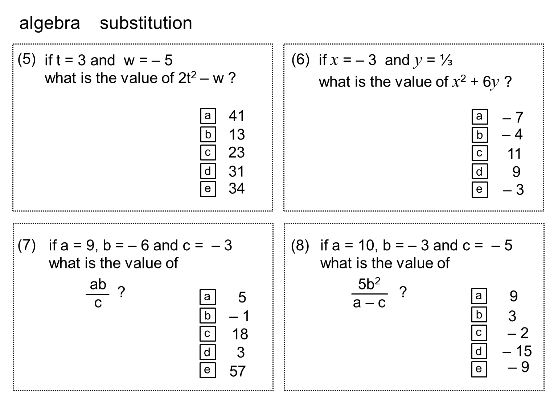Image resolution: width=558 pixels, height=405 pixels.
Task: Tick box a next to 9 in question 8
Action: [x=479, y=296]
